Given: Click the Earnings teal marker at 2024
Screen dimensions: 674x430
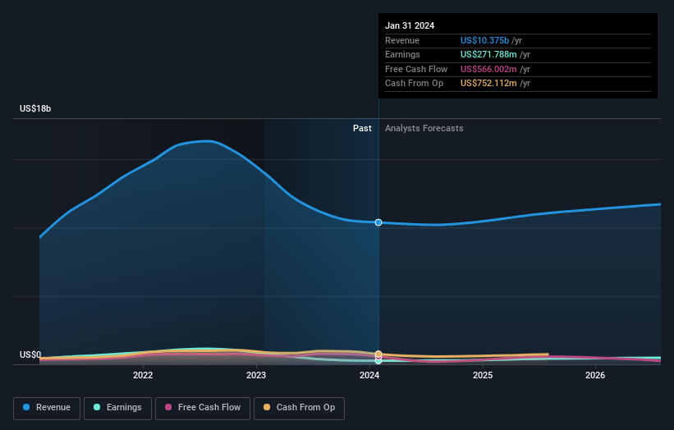Looking at the screenshot, I should pyautogui.click(x=378, y=361).
